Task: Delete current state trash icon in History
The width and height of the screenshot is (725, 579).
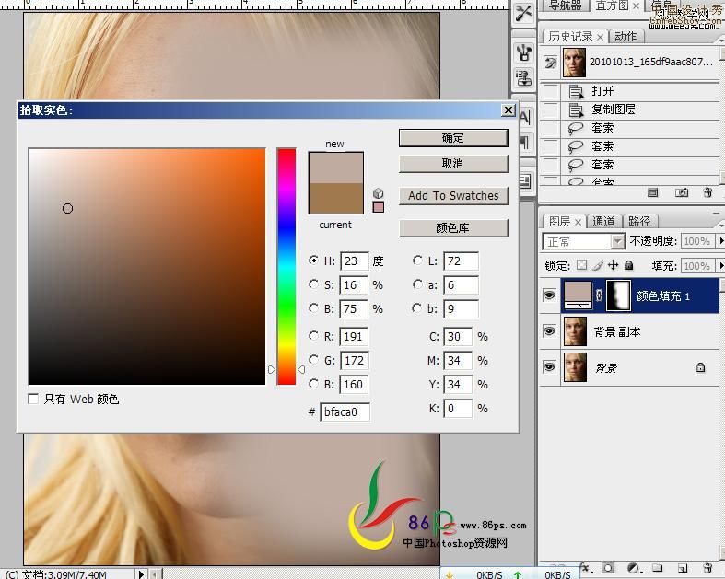Action: point(707,192)
